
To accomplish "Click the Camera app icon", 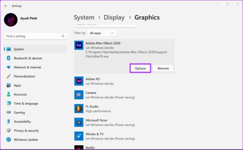I will coord(79,95).
